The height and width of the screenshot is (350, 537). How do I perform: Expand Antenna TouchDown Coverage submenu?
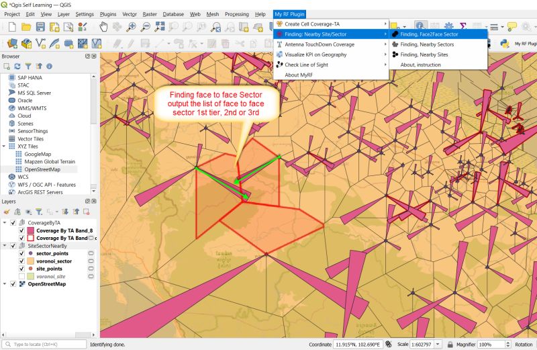coord(331,44)
